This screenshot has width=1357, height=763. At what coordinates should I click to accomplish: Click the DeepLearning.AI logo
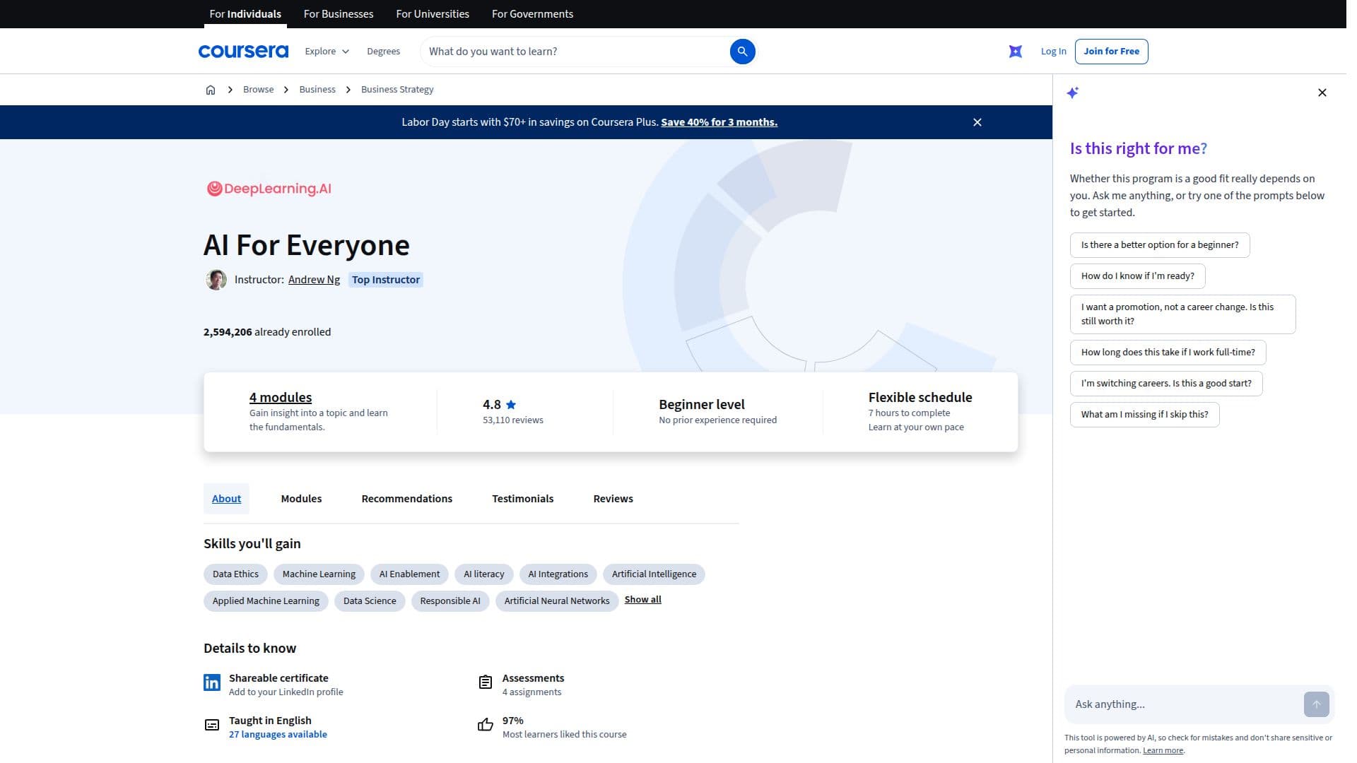269,189
